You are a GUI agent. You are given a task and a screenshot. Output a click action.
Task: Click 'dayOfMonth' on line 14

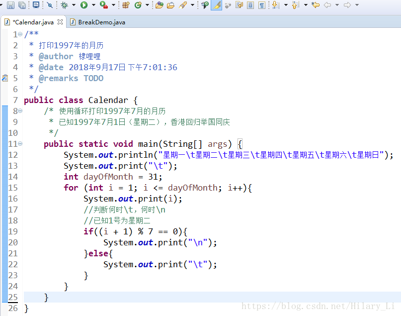pos(108,177)
